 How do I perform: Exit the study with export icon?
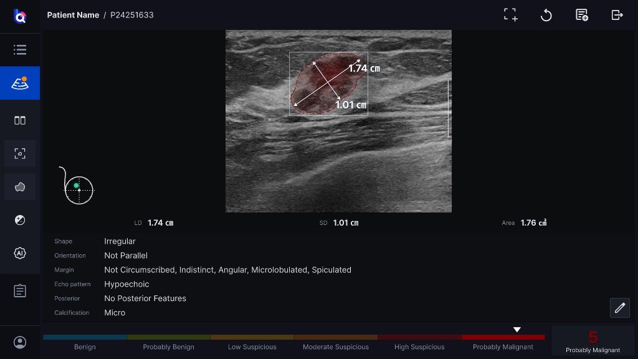617,15
